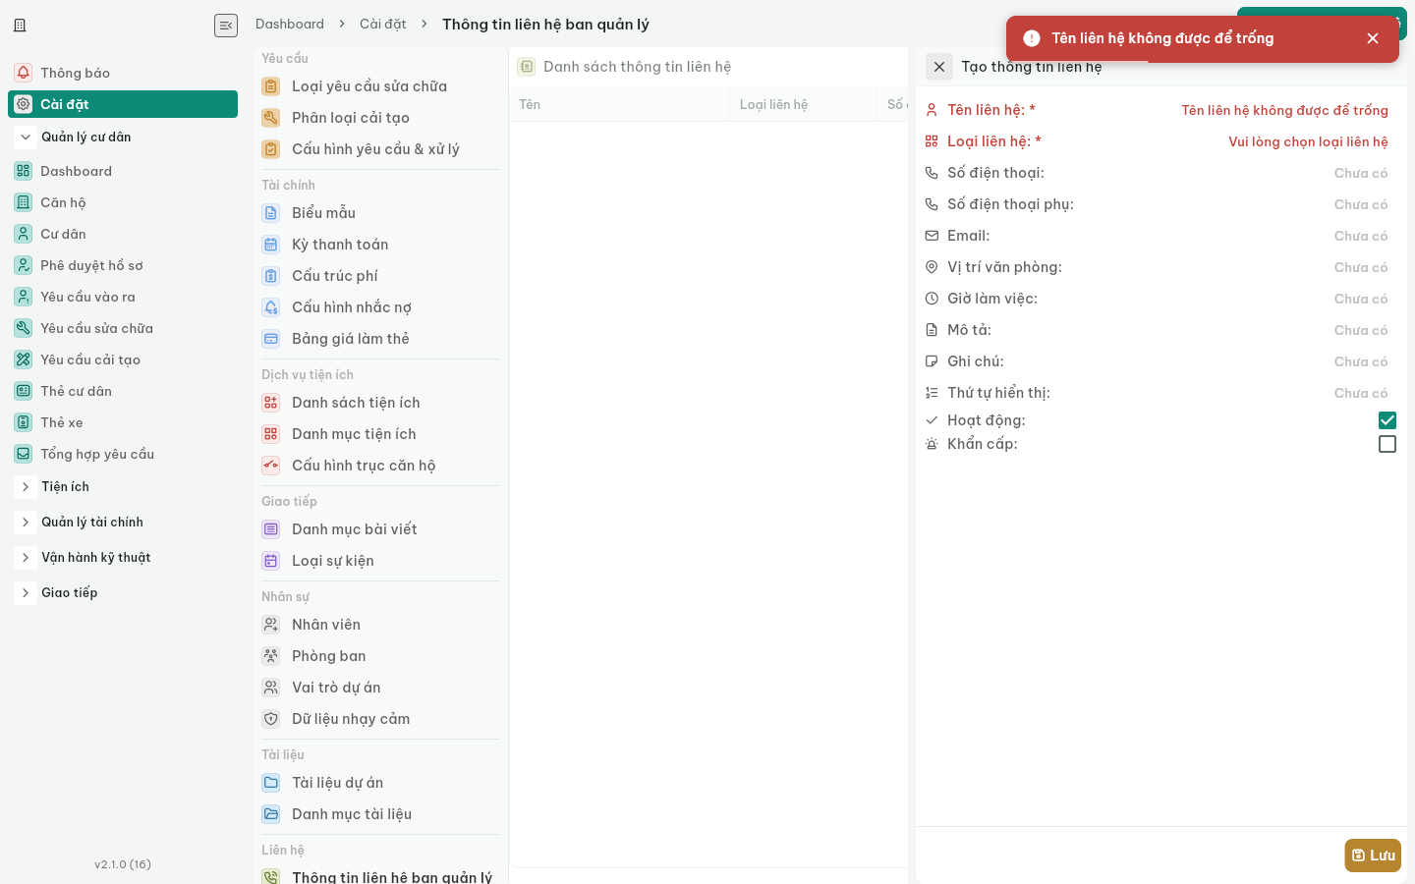Expand the Tiện ích sidebar group

26,487
